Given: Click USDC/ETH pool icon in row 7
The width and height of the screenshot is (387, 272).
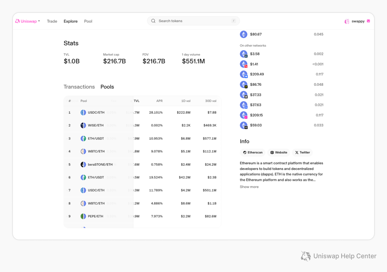Looking at the screenshot, I should 84,190.
